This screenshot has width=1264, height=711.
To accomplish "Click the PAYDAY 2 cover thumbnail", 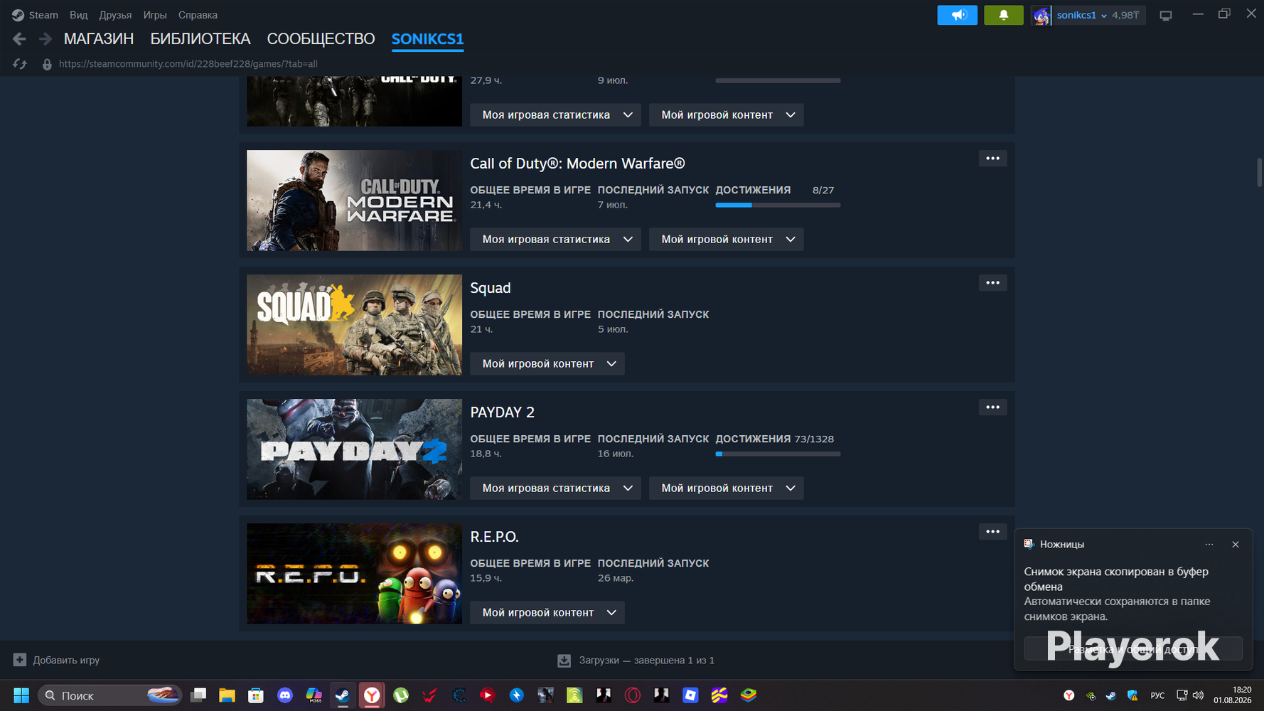I will tap(354, 449).
